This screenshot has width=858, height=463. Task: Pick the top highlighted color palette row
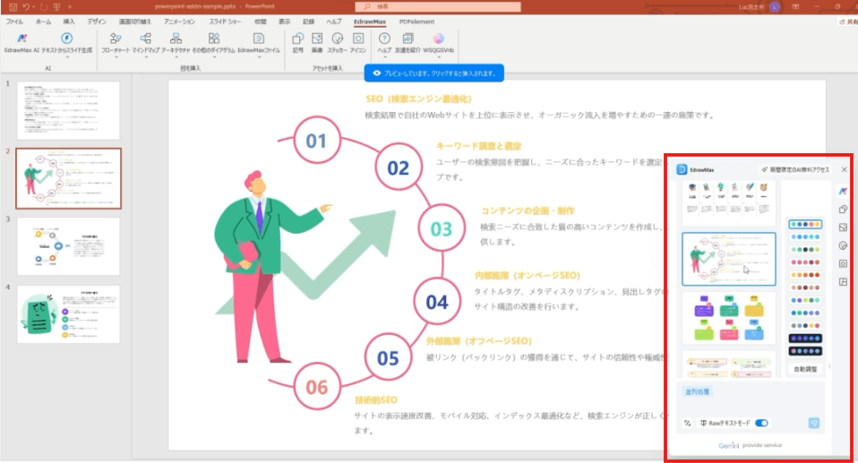pyautogui.click(x=805, y=225)
